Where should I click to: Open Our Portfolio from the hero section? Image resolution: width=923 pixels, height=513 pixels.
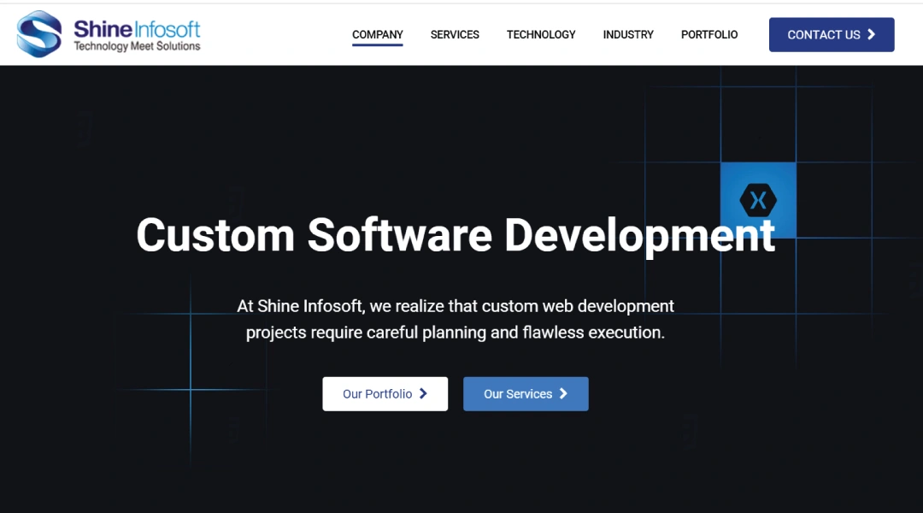click(x=385, y=393)
